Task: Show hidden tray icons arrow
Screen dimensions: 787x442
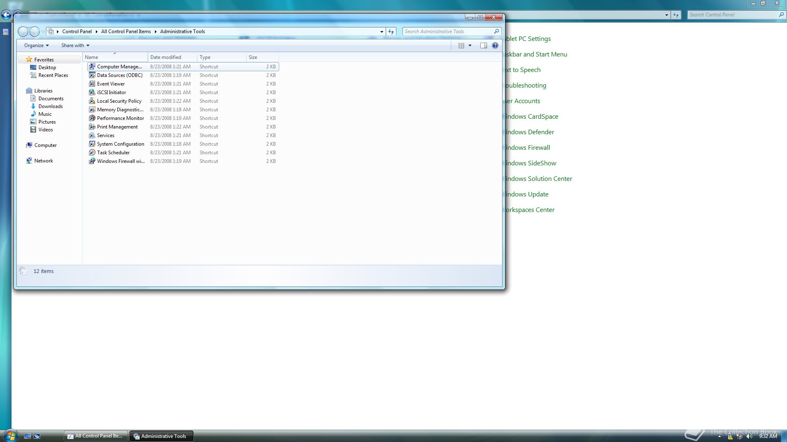Action: click(719, 437)
